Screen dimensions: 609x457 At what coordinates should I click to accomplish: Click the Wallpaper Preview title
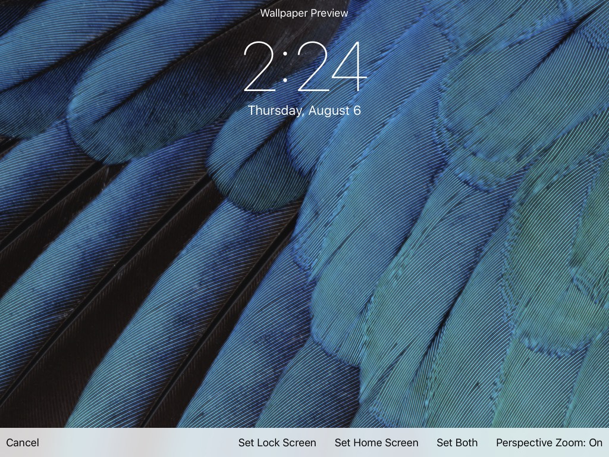pyautogui.click(x=304, y=13)
